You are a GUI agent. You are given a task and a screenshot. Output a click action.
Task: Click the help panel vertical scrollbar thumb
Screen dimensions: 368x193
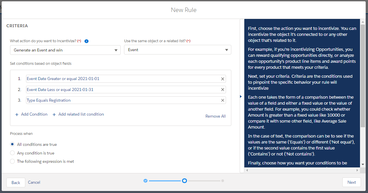click(363, 76)
